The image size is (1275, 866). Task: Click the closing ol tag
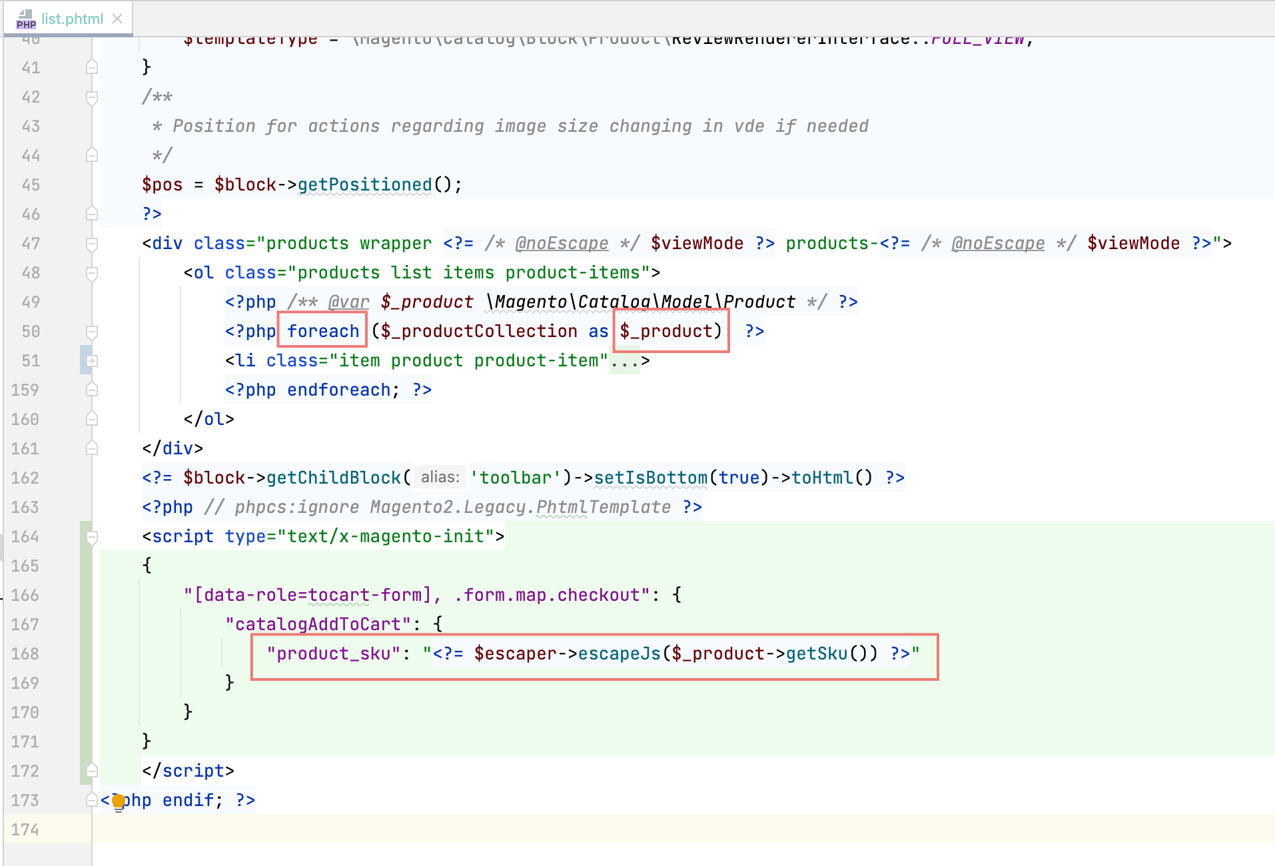(x=209, y=419)
